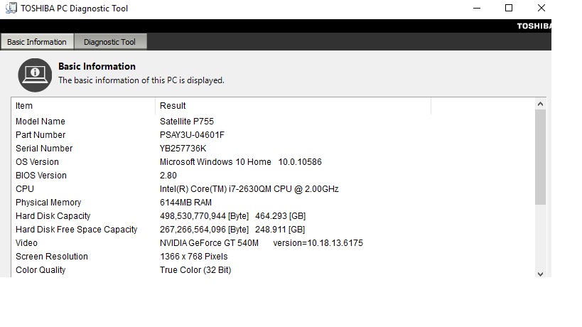Maximize the TOSHIBA PC Diagnostic Tool window

(x=509, y=8)
